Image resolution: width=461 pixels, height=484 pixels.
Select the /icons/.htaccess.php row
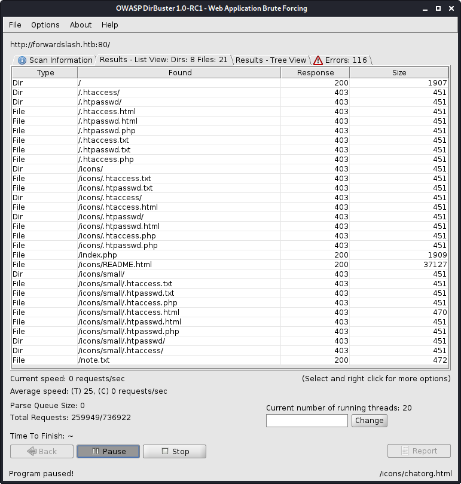click(x=230, y=235)
